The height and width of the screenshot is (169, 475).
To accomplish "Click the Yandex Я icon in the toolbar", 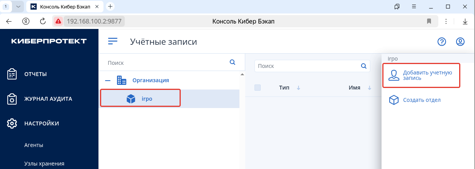I will point(26,21).
